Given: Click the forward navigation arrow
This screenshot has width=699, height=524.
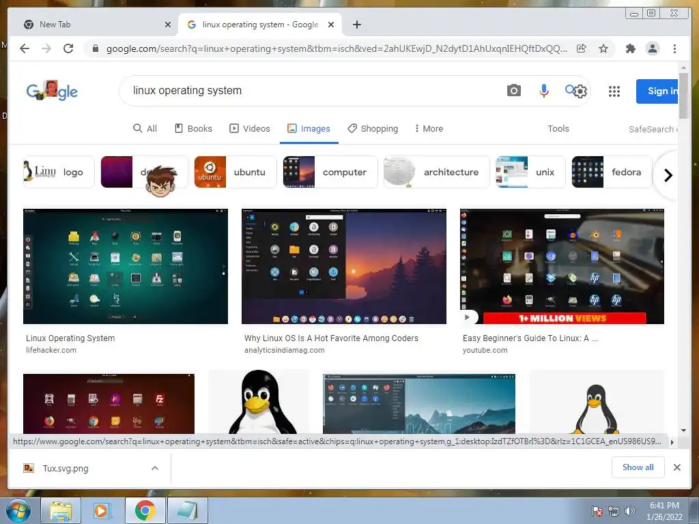Looking at the screenshot, I should pos(46,48).
